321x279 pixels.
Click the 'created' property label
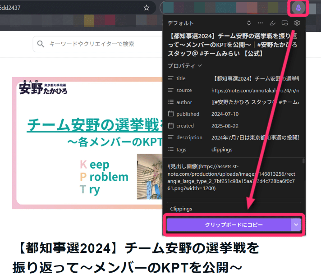(x=185, y=126)
